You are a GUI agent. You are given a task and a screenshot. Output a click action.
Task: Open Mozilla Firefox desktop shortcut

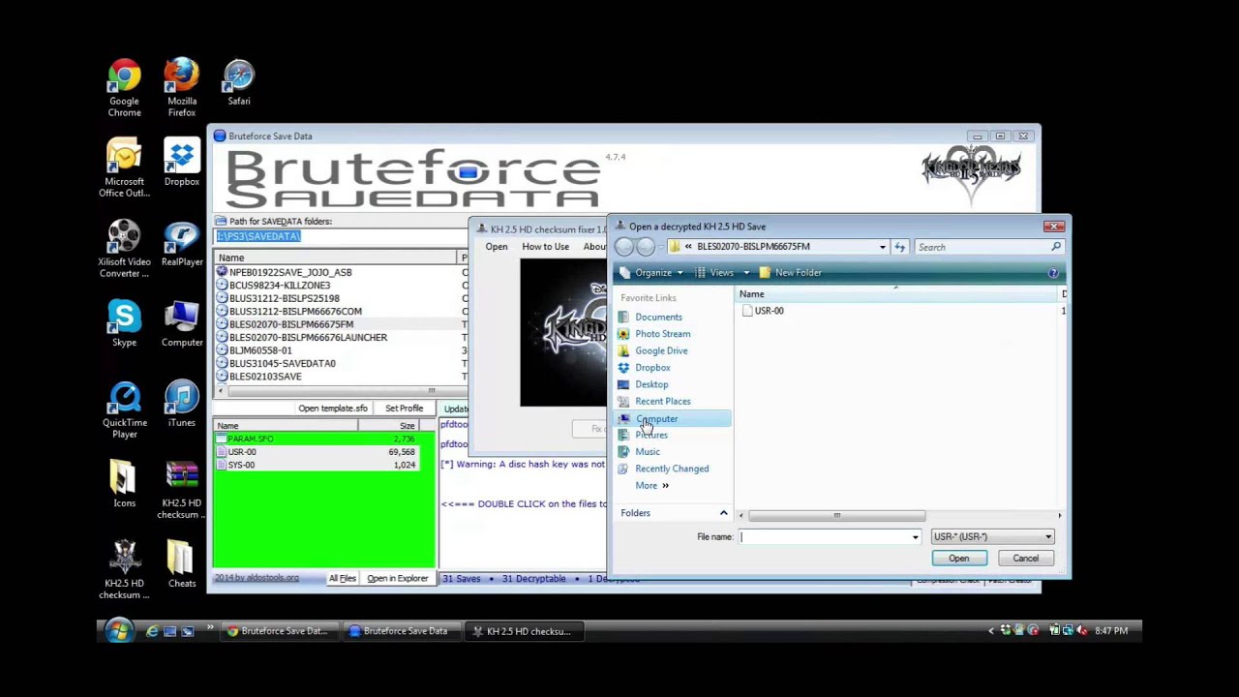point(181,88)
